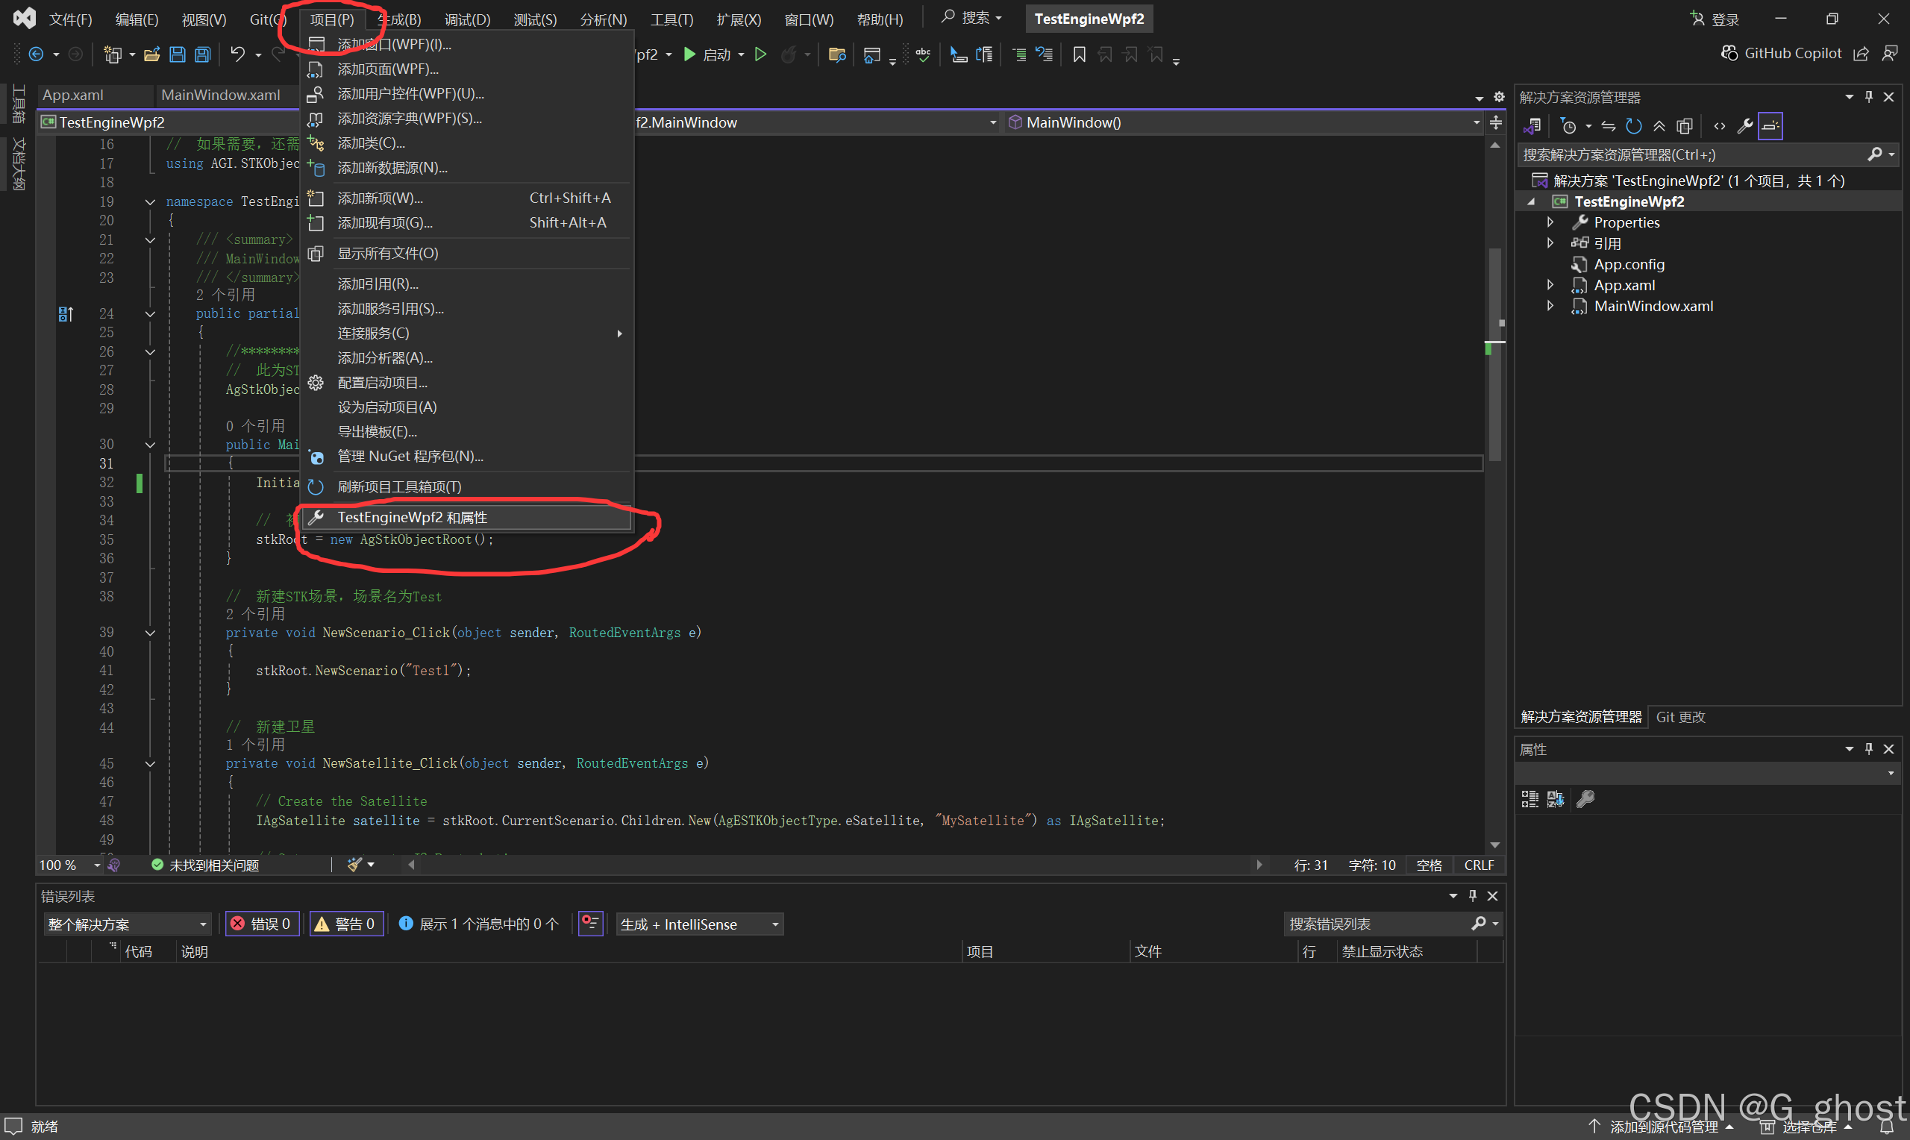Expand the Properties node in solution tree

tap(1550, 222)
